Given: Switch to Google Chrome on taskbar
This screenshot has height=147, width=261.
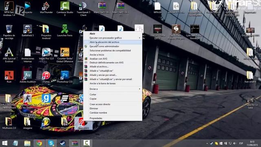Looking at the screenshot, I should pyautogui.click(x=39, y=143).
